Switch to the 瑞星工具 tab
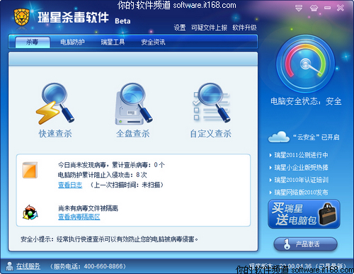The width and height of the screenshot is (354, 274). [x=113, y=42]
